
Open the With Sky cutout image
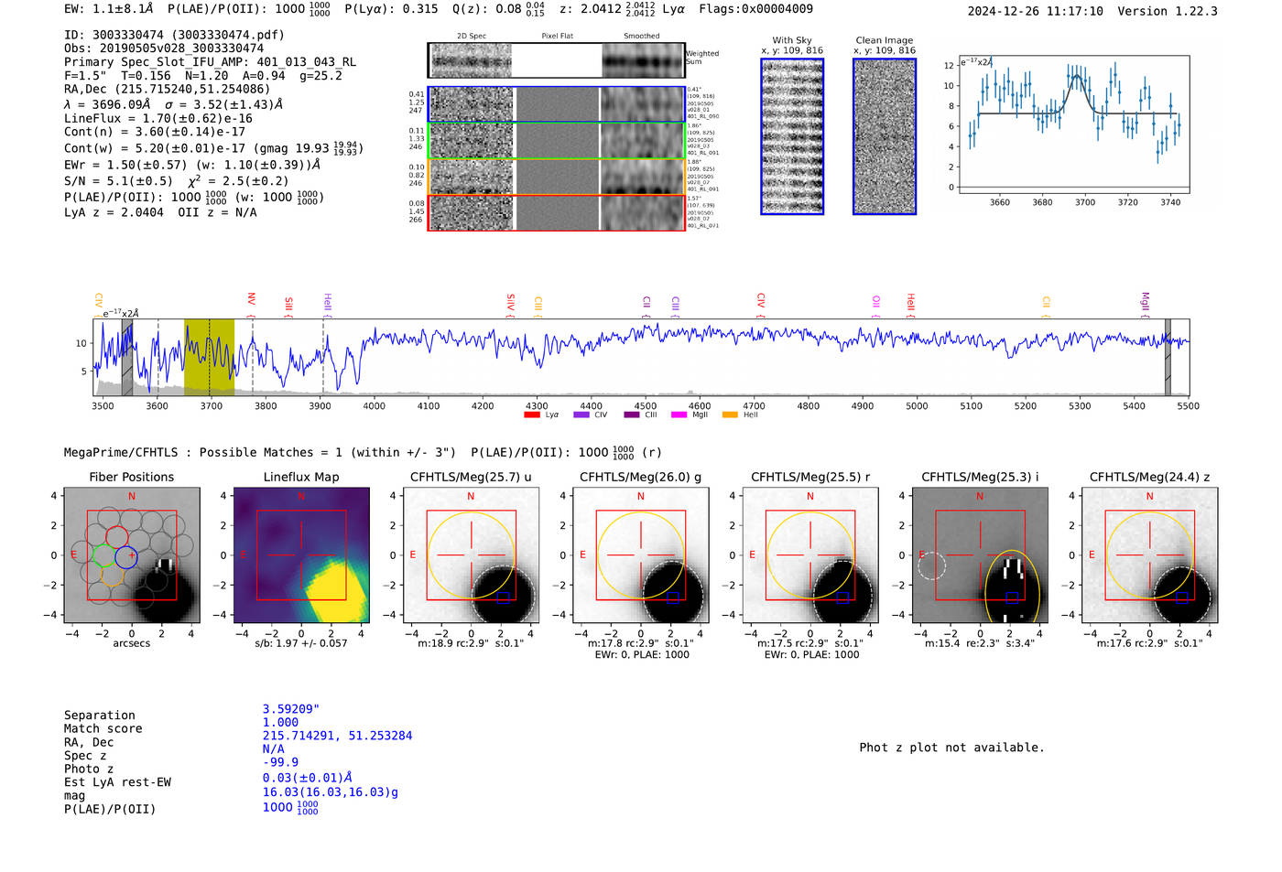click(x=792, y=136)
